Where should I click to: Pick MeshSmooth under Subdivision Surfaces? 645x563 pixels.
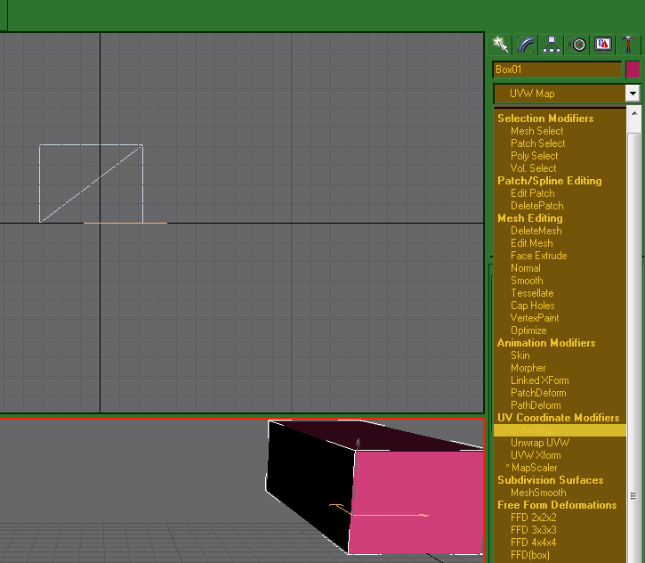[x=538, y=493]
